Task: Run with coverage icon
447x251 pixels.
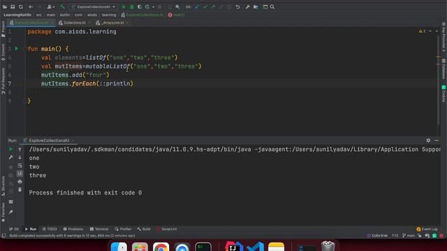Action: (140, 7)
